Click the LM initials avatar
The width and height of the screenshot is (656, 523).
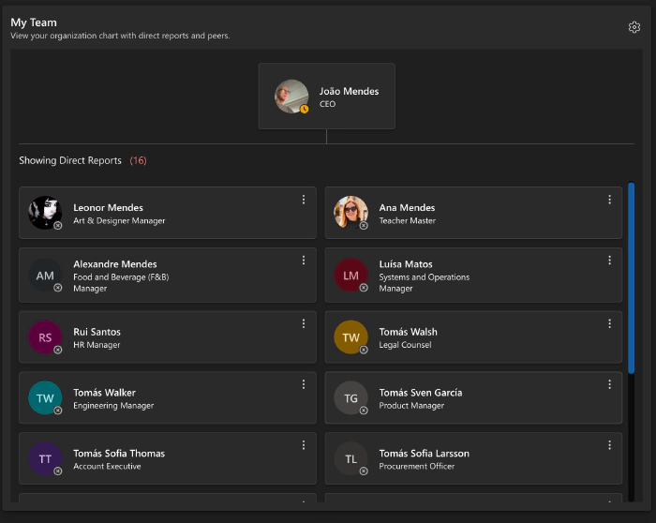pos(350,276)
